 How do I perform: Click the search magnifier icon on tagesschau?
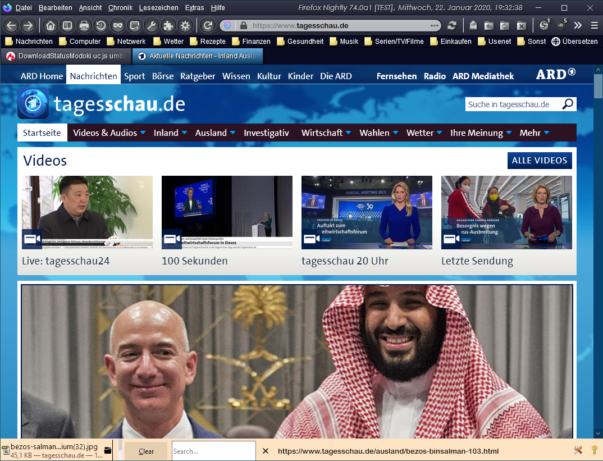tap(568, 104)
